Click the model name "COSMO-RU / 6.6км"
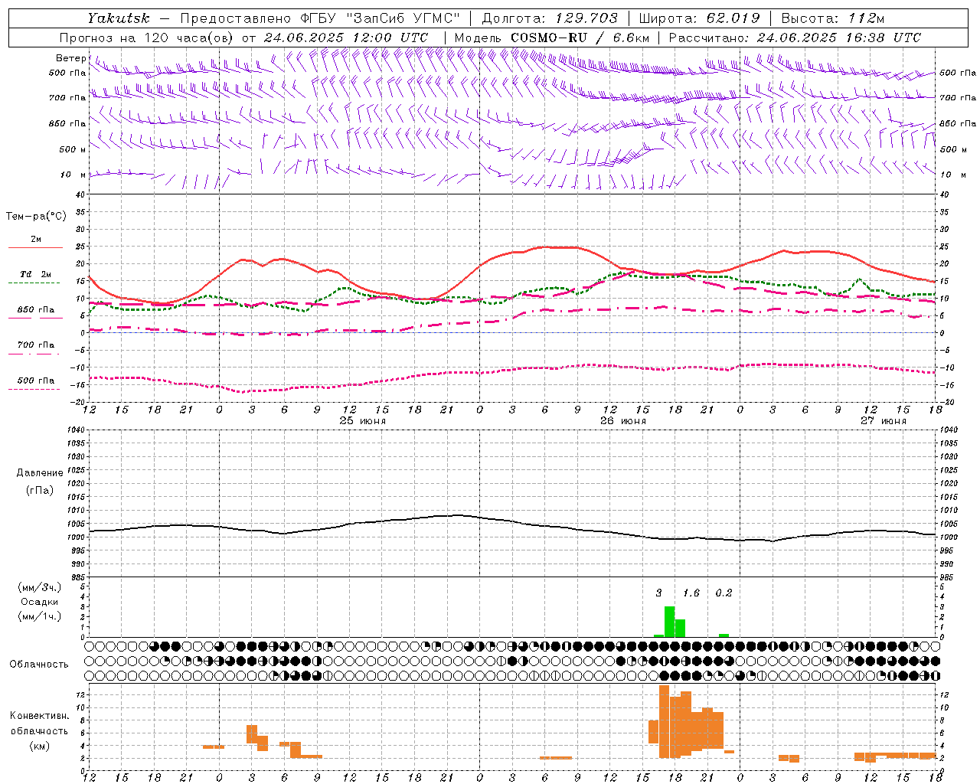Image resolution: width=980 pixels, height=784 pixels. point(580,38)
